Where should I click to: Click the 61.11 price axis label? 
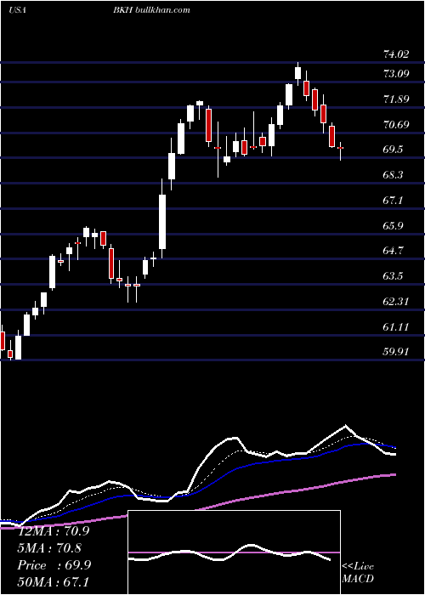pos(396,326)
